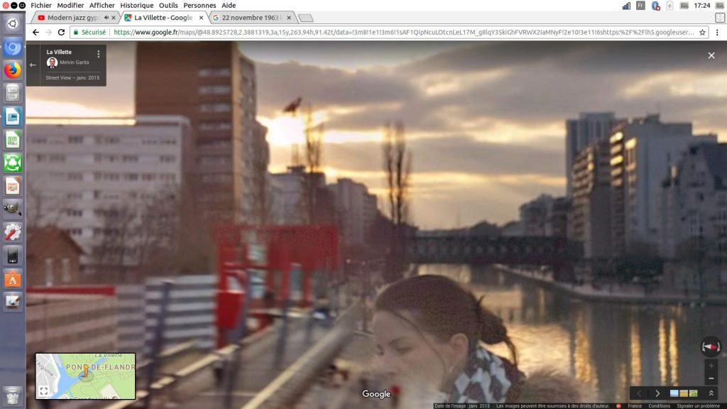727x409 pixels.
Task: Click the URL address bar
Action: pyautogui.click(x=398, y=33)
